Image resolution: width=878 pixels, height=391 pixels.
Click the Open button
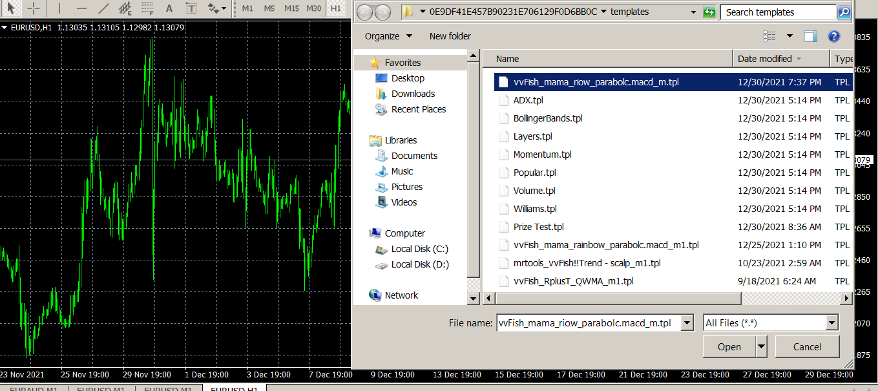(x=729, y=347)
